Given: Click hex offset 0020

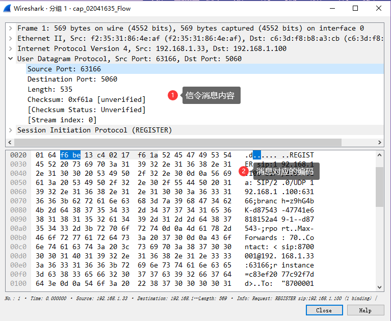Looking at the screenshot, I should tap(18, 155).
